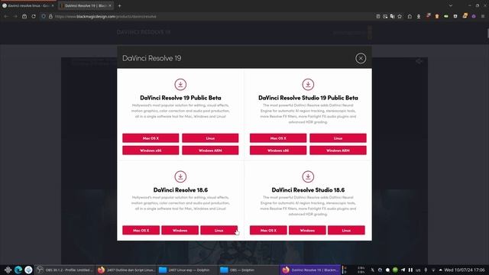Switch to 2407 Outline dan Script Firefox window
The height and width of the screenshot is (275, 489).
point(126,270)
